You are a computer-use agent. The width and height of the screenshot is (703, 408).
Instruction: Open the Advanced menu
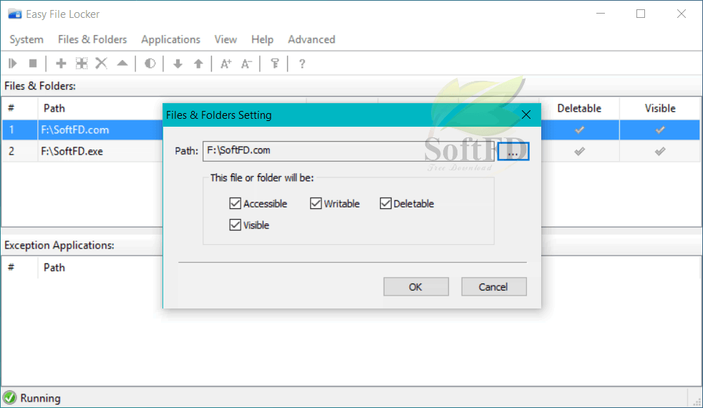(x=311, y=39)
